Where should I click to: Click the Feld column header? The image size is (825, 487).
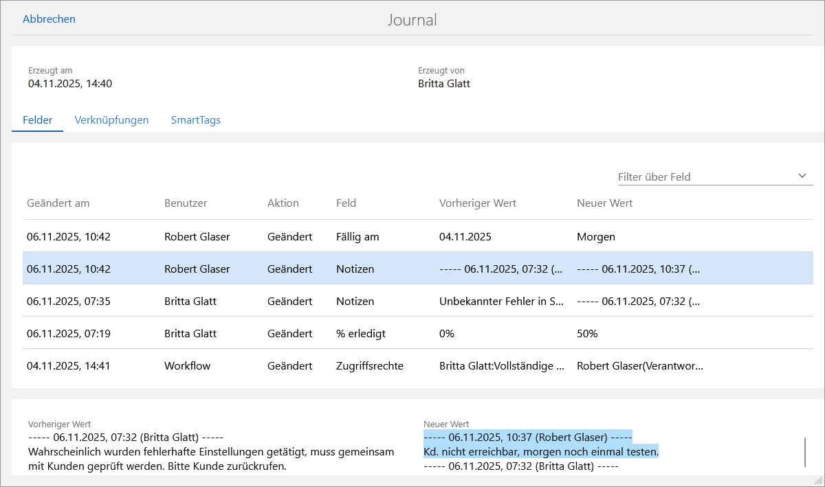click(x=346, y=203)
